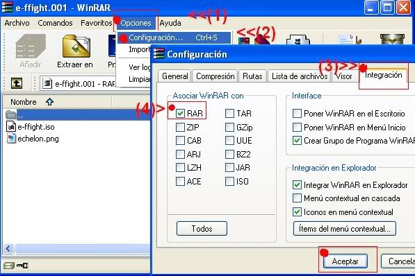This screenshot has width=415, height=276.
Task: Click the Cancelar button
Action: tap(398, 261)
